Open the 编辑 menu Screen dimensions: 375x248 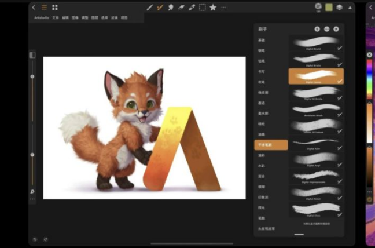click(x=65, y=18)
